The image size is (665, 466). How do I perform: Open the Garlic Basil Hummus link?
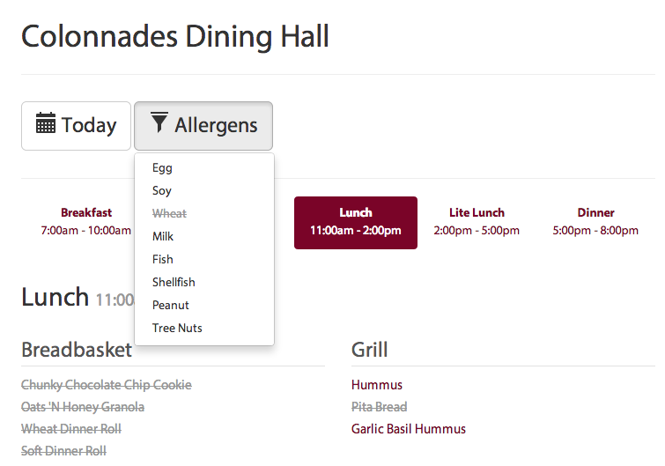tap(409, 429)
